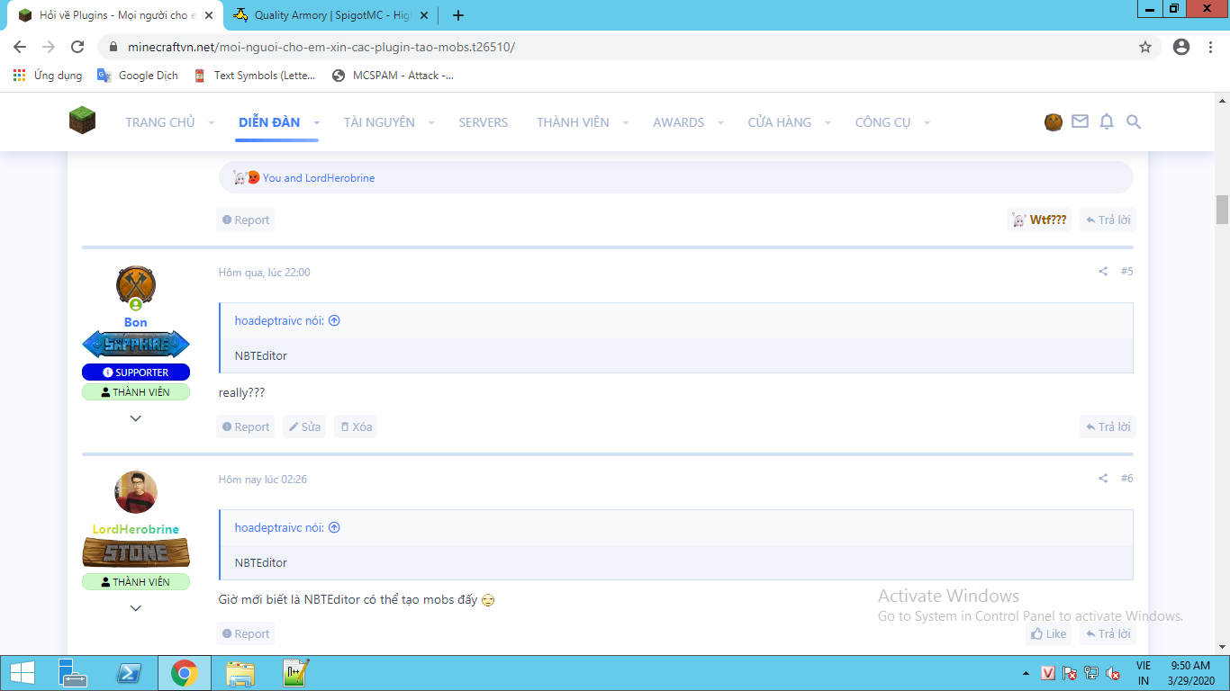Bookmark this page with star icon
This screenshot has width=1230, height=691.
1145,47
